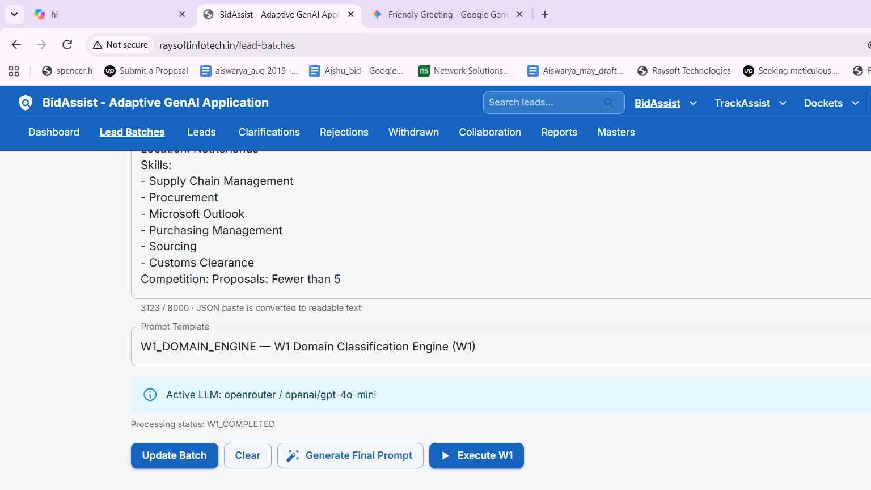This screenshot has width=871, height=490.
Task: Click the Update Batch button
Action: pos(175,455)
